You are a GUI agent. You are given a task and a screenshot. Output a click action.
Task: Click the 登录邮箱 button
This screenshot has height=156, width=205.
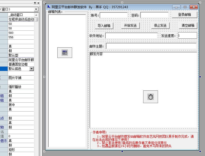coord(184,15)
